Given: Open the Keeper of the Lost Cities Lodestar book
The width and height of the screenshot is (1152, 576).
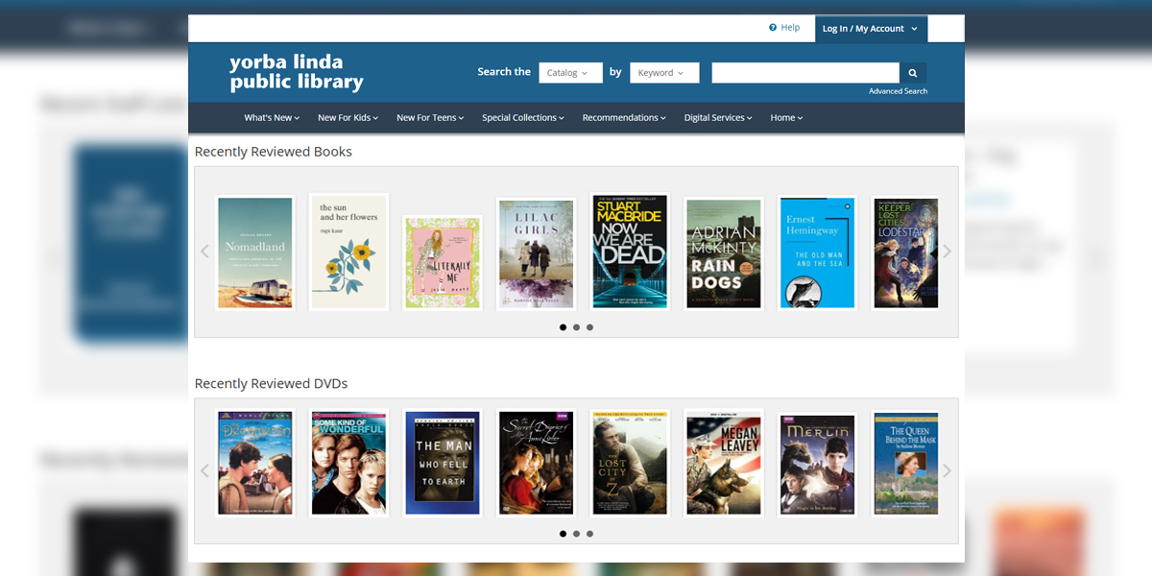Looking at the screenshot, I should tap(905, 253).
